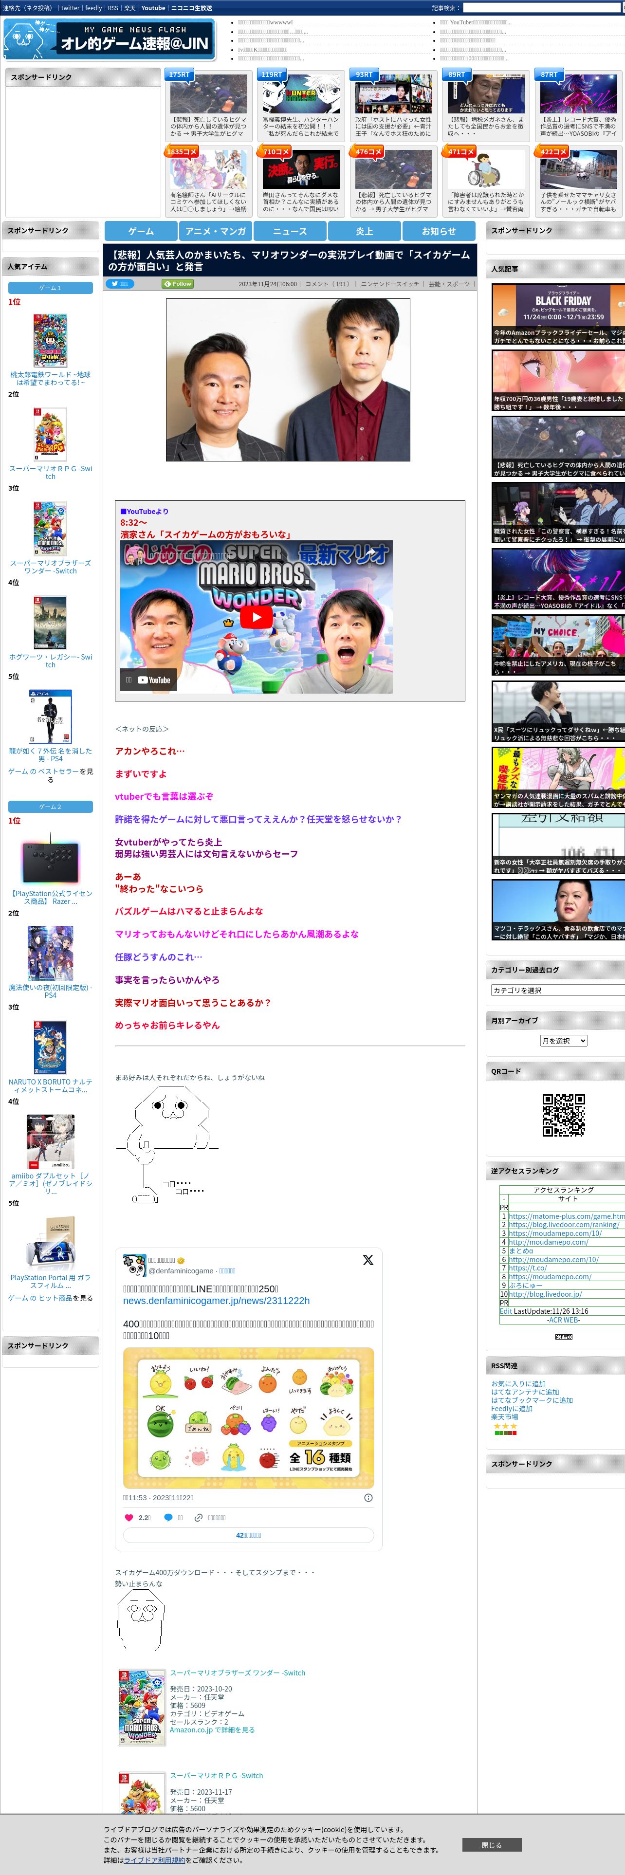
Task: Open the site logo オレ的ゲーム速報@JIN
Action: [x=109, y=40]
